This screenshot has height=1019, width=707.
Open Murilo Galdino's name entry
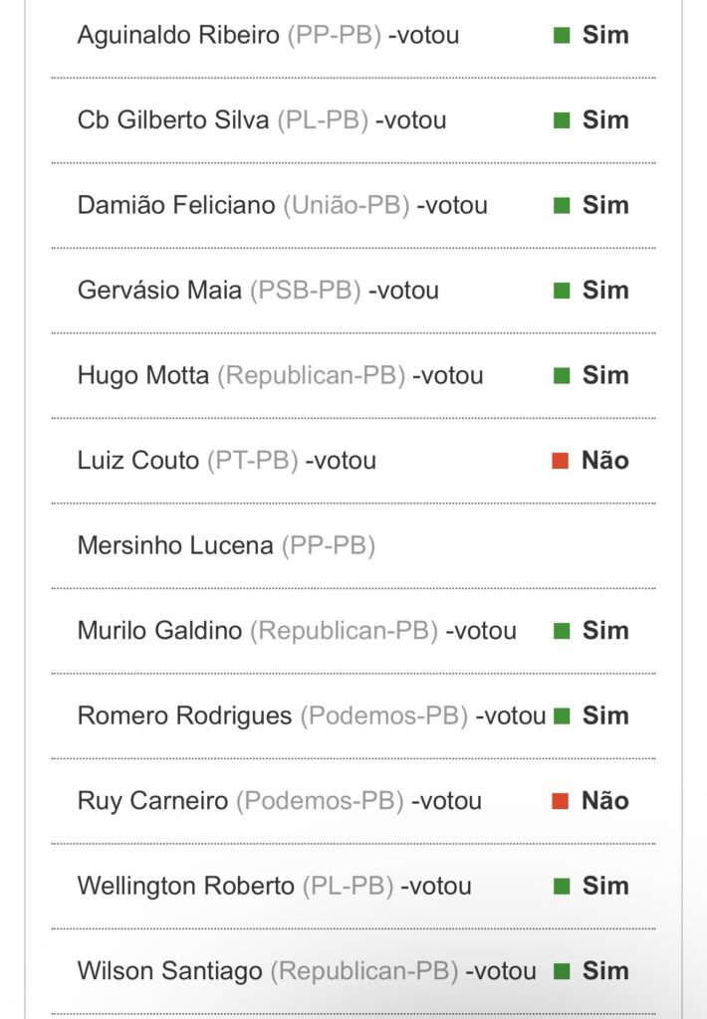click(x=159, y=631)
